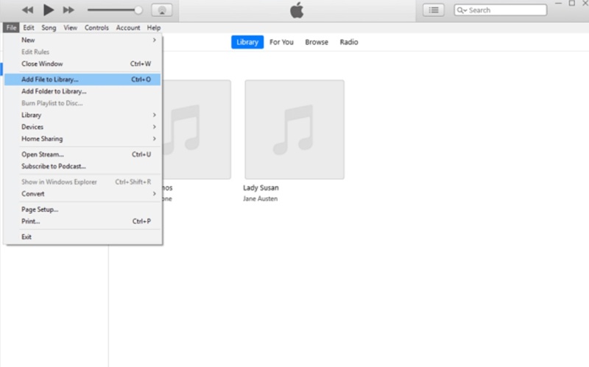Expand the Home Sharing submenu
Screen dimensions: 589x367
click(82, 139)
